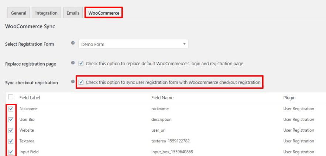Toggle the Textarea field checkbox
The height and width of the screenshot is (156, 326).
tap(11, 141)
